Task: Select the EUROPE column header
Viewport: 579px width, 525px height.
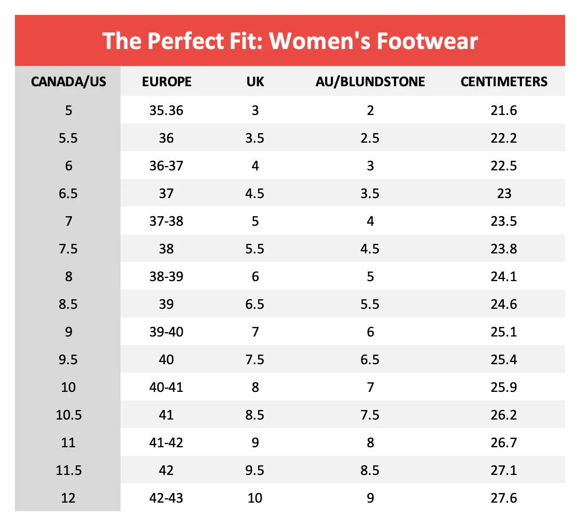Action: click(x=166, y=82)
